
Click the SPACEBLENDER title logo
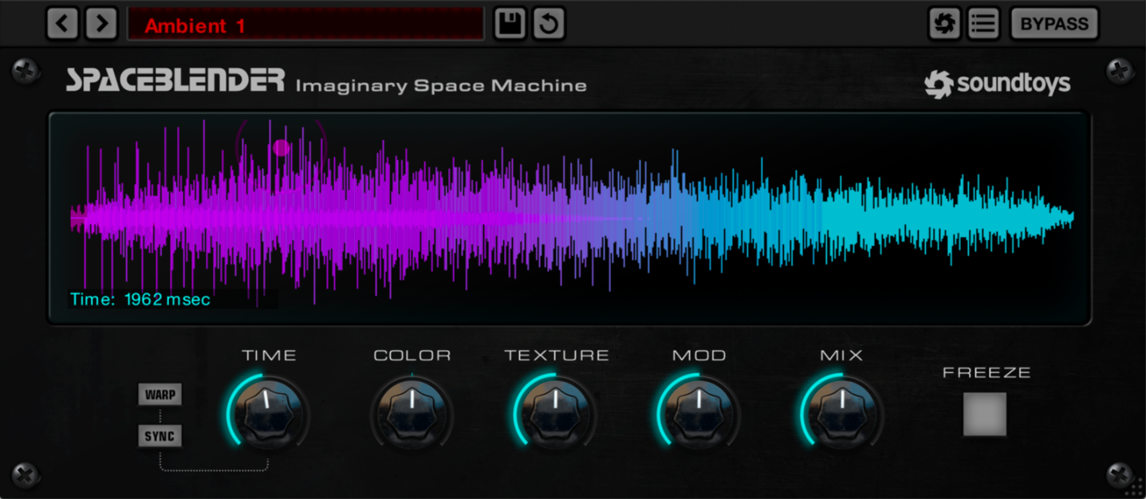pyautogui.click(x=175, y=80)
